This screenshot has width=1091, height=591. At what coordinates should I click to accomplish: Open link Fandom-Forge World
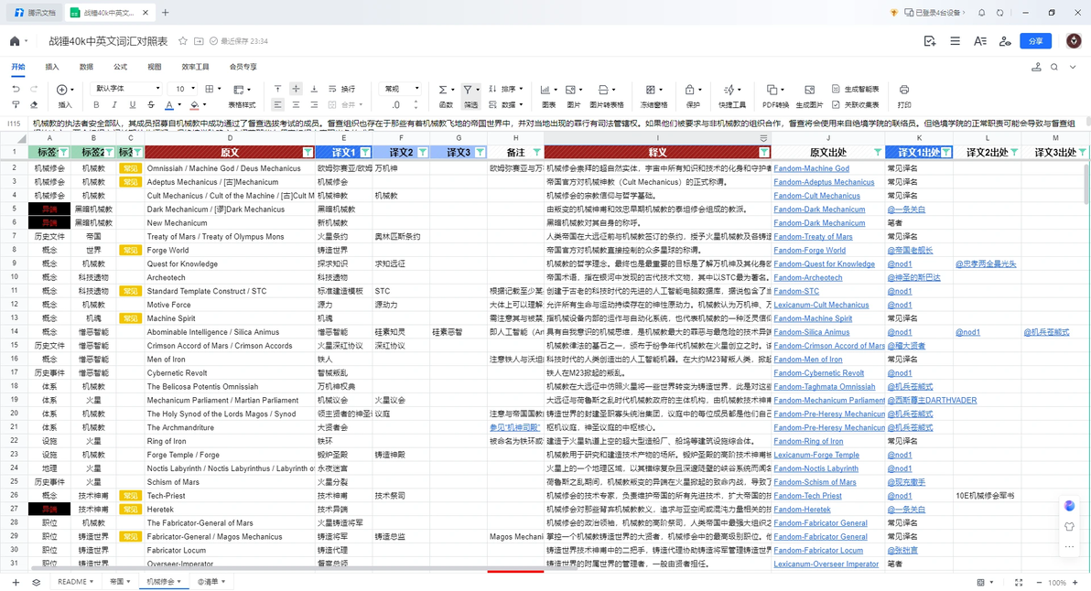tap(809, 251)
